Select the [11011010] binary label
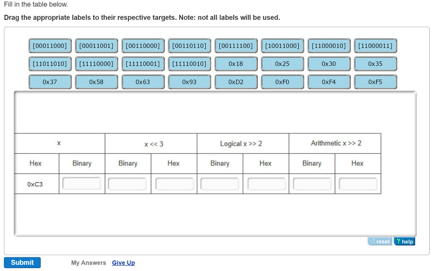This screenshot has height=271, width=440. [x=50, y=63]
